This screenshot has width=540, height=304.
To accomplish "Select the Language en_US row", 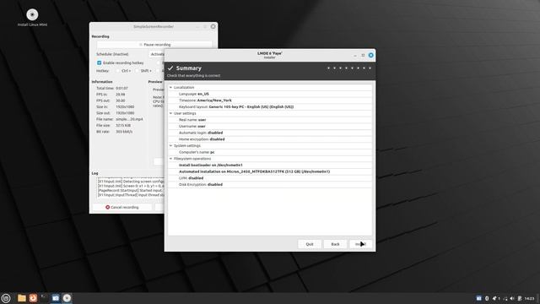I will point(270,94).
